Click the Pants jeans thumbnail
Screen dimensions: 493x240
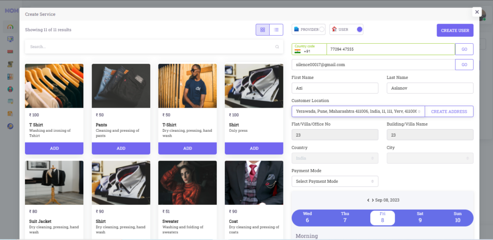121,86
